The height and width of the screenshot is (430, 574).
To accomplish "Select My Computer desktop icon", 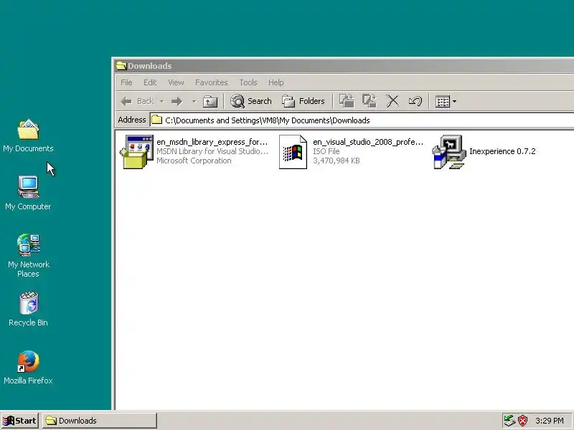I will (x=28, y=193).
